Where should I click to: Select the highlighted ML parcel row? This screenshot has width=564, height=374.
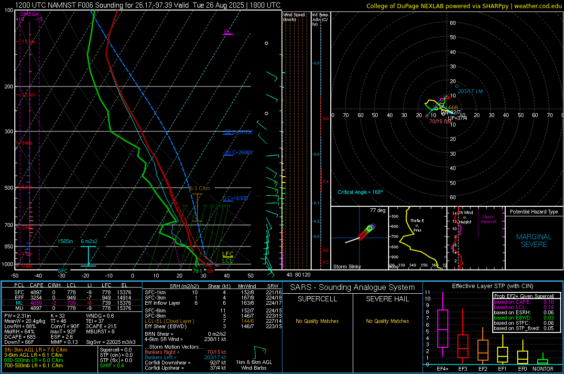[x=72, y=303]
